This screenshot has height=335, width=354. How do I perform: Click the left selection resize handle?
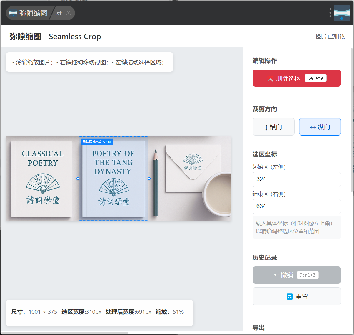78,179
